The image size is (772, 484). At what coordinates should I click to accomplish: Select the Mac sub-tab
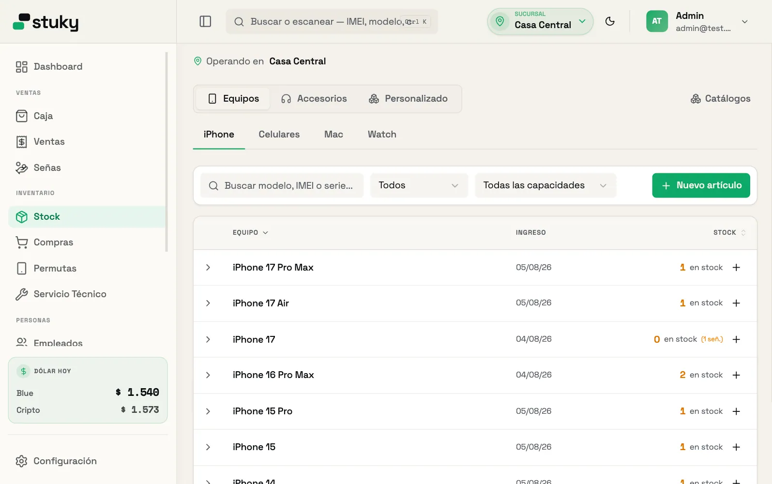(333, 135)
